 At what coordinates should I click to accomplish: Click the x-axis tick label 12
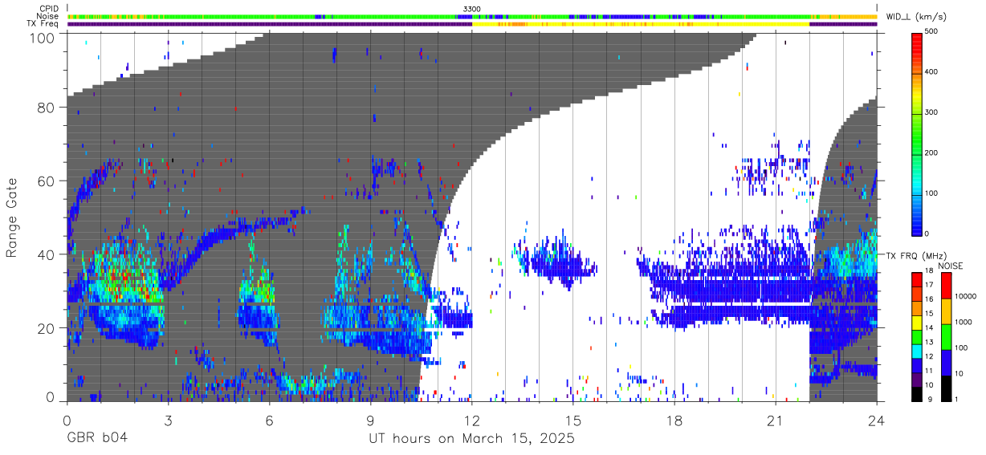coord(472,420)
